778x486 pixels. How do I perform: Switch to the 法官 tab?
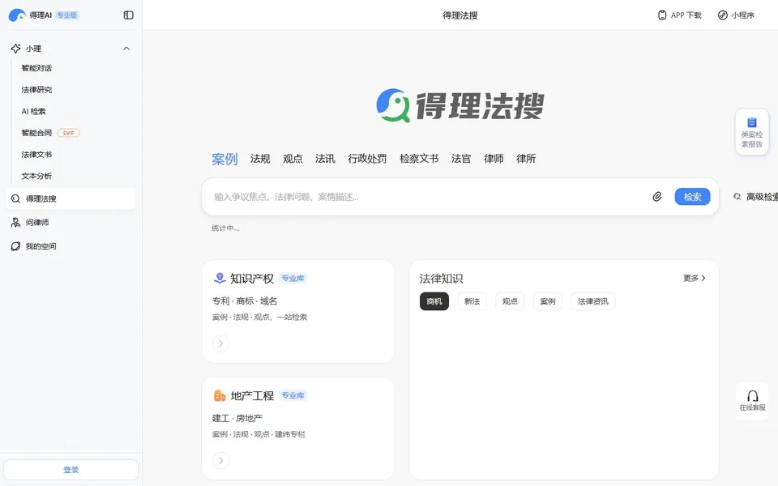(461, 159)
